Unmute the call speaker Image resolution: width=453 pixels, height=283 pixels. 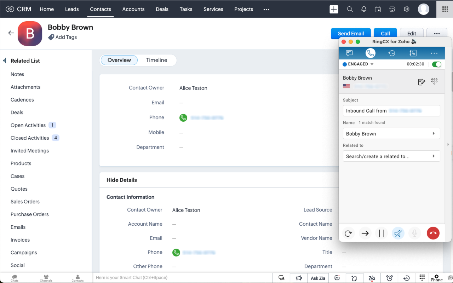click(x=398, y=233)
